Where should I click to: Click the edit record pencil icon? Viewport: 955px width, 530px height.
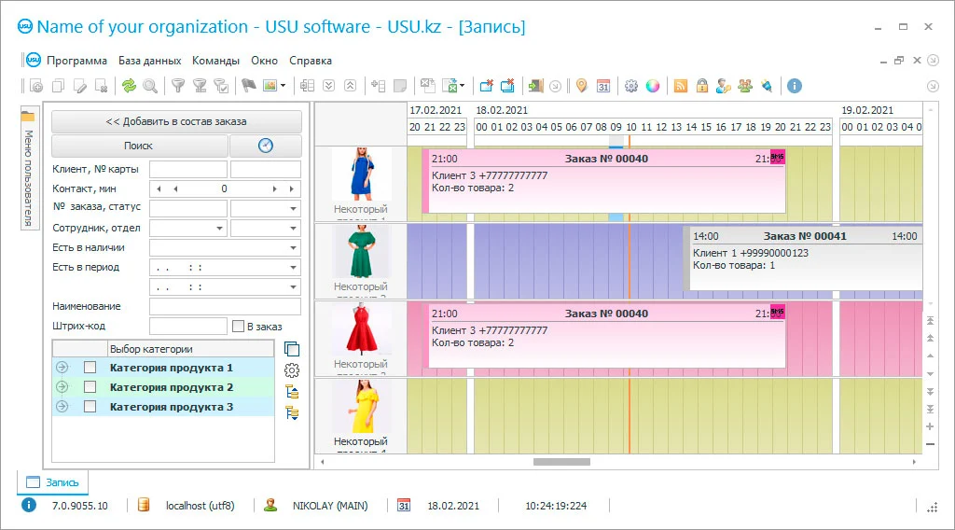[x=80, y=86]
